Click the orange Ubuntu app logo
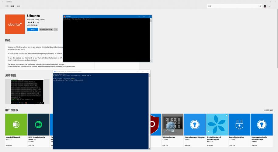278x152 pixels. (15, 24)
